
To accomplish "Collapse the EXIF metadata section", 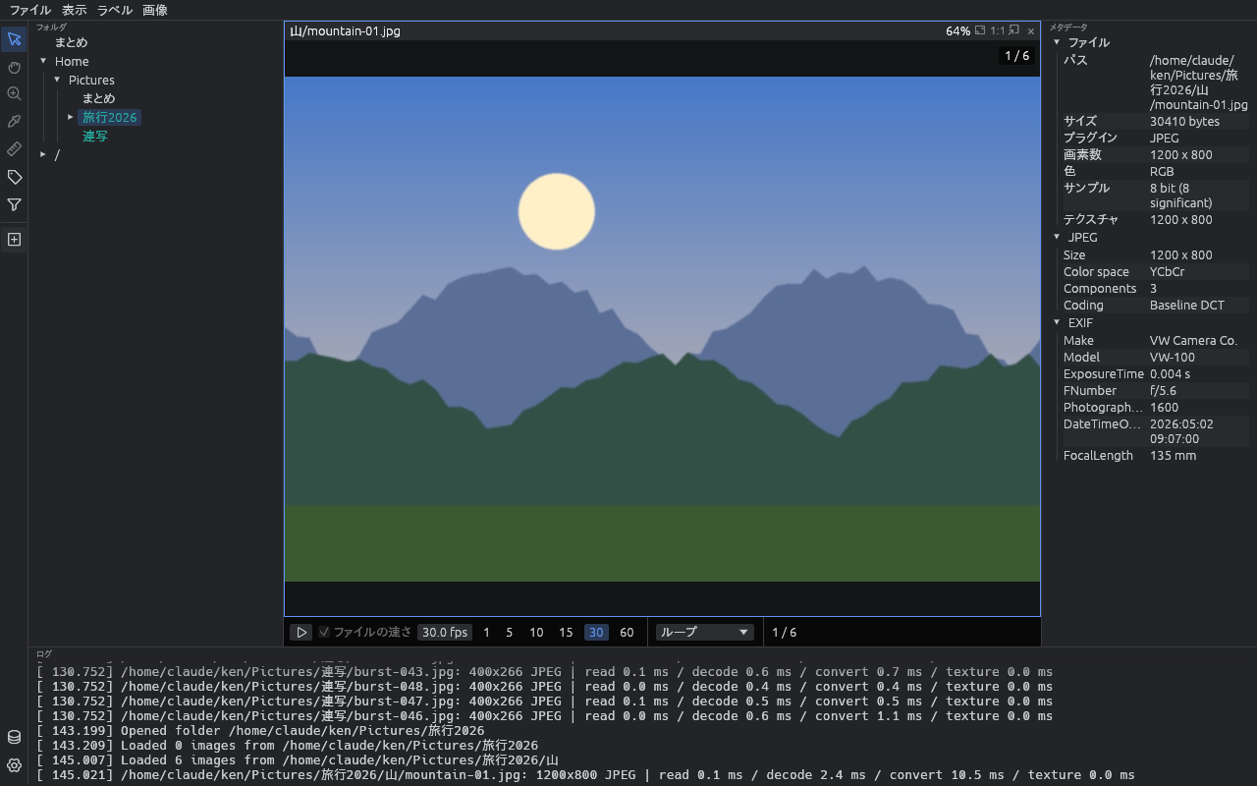I will (x=1057, y=322).
